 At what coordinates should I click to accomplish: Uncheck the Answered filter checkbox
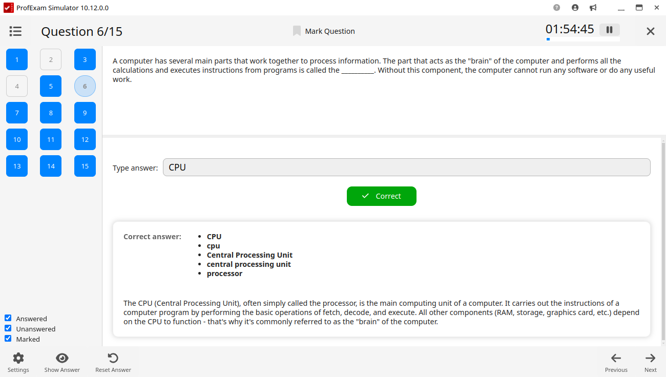click(8, 318)
